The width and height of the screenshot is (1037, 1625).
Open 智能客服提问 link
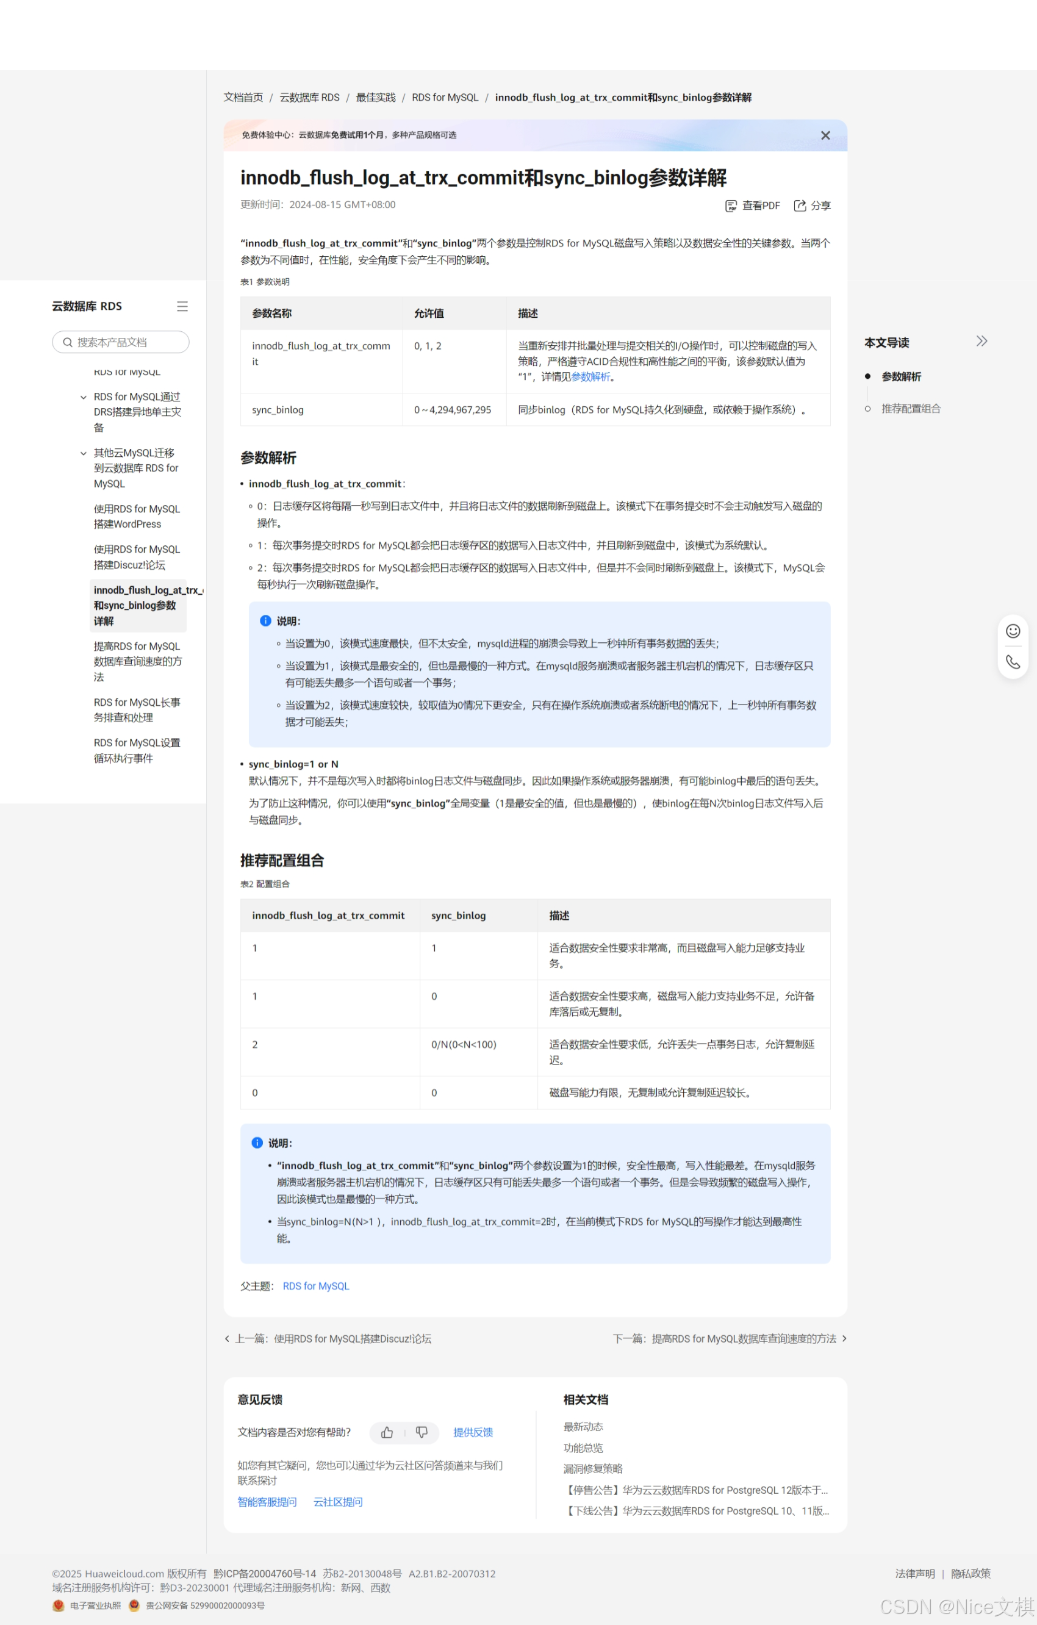(267, 1502)
